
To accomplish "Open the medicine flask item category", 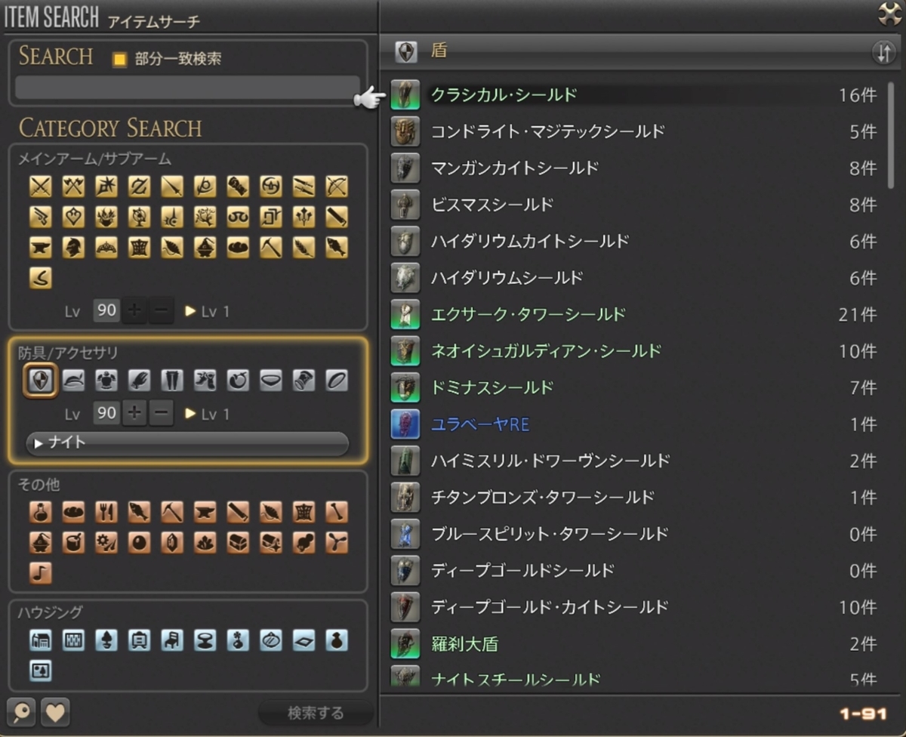I will click(40, 511).
